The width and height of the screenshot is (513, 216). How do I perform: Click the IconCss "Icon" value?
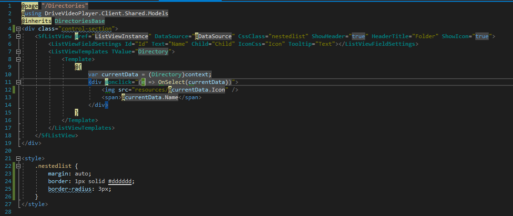click(274, 44)
